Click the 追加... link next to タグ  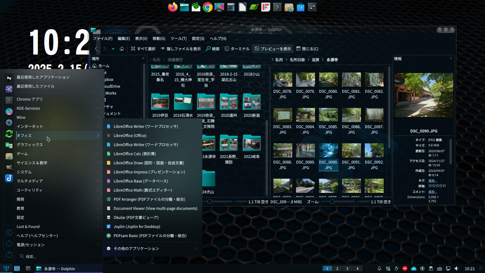432,180
